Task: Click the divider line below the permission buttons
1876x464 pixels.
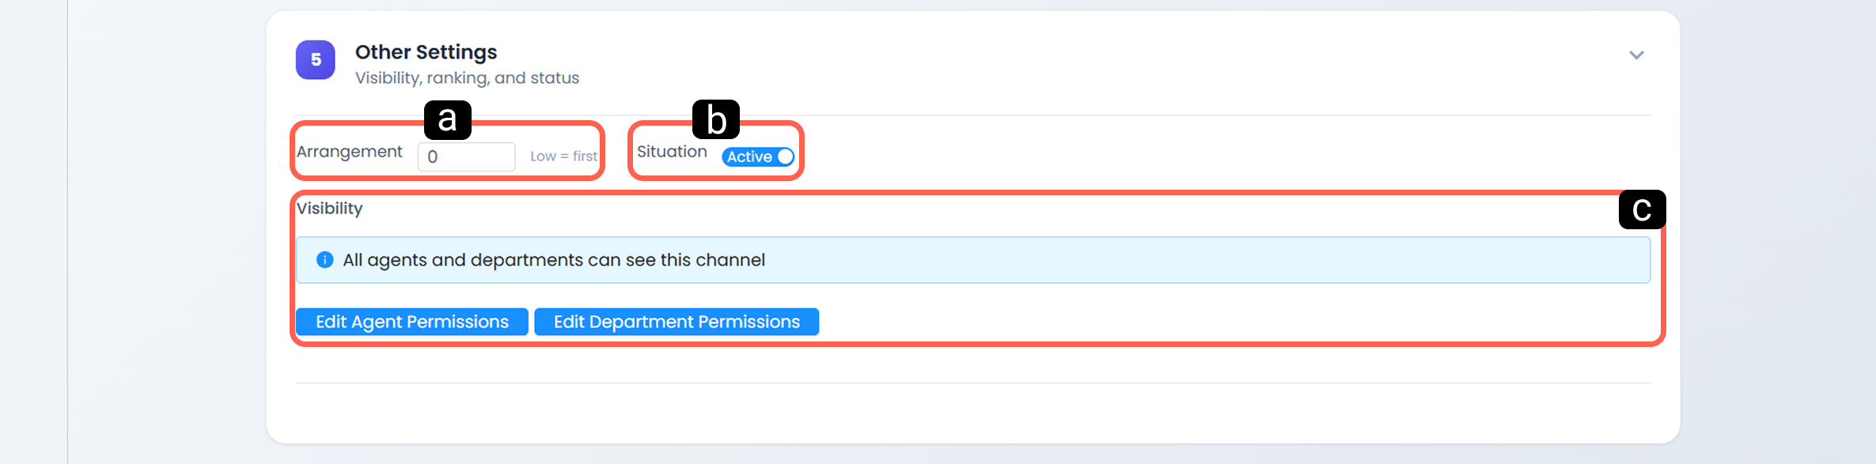Action: [x=973, y=383]
